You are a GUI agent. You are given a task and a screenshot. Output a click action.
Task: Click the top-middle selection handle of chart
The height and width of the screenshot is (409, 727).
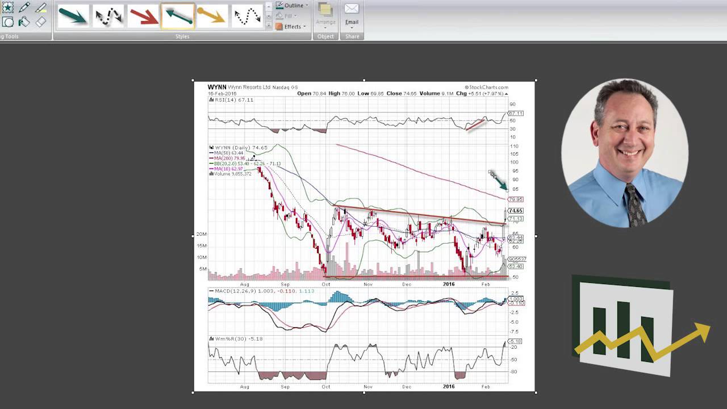(364, 81)
